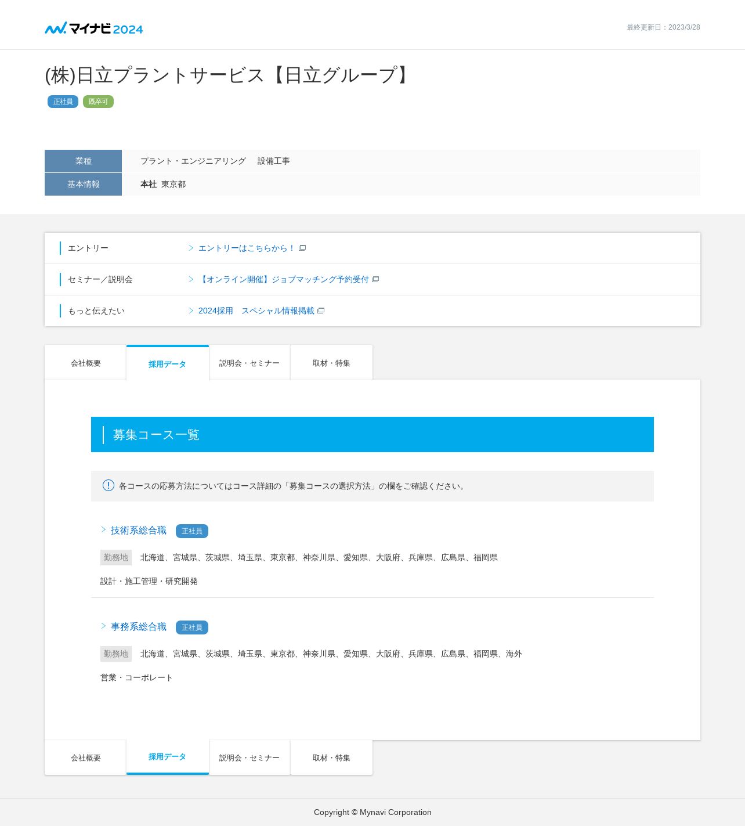This screenshot has height=826, width=745.
Task: Select the top 採用データ tab
Action: [x=168, y=363]
